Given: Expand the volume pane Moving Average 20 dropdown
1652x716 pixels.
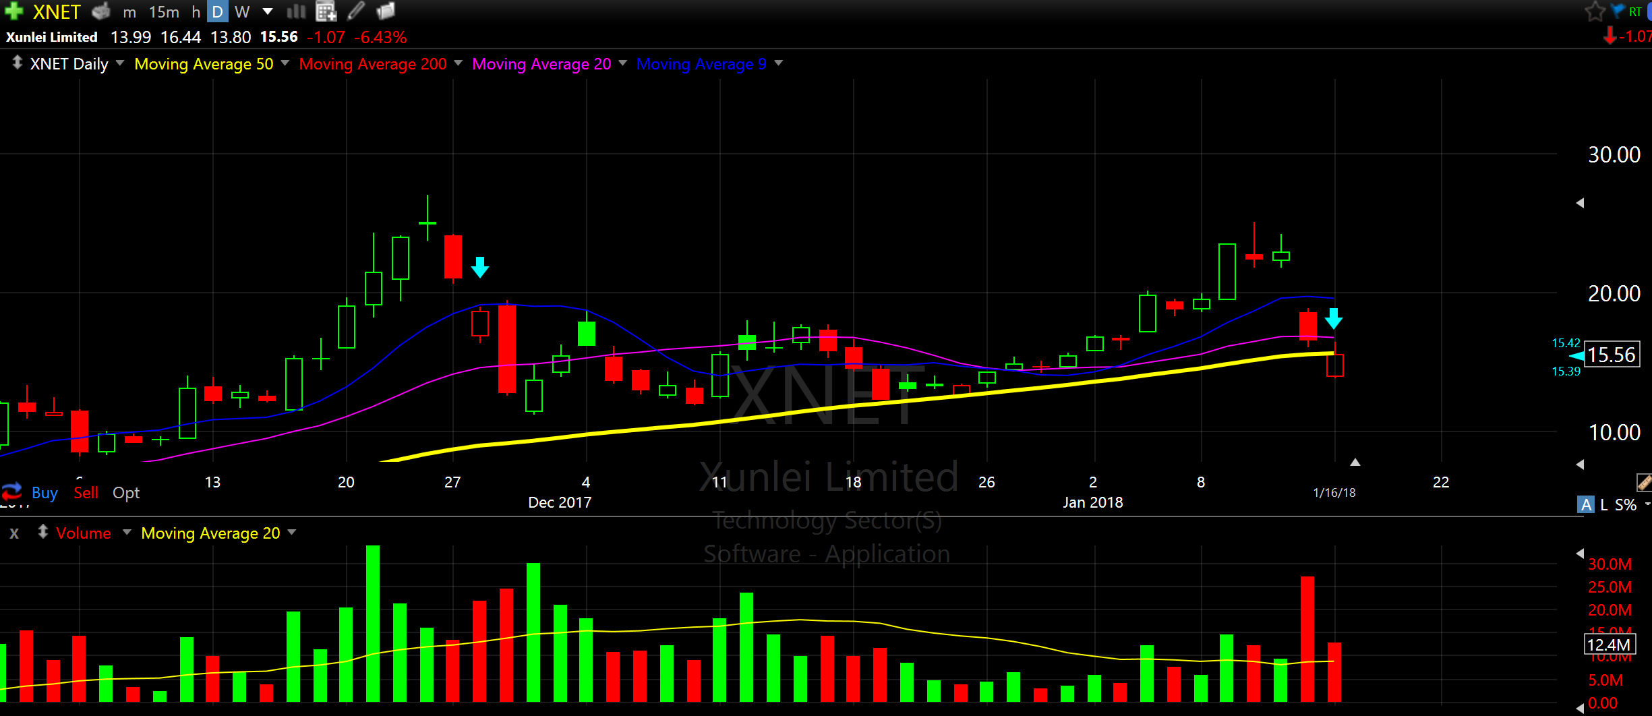Looking at the screenshot, I should [x=291, y=533].
